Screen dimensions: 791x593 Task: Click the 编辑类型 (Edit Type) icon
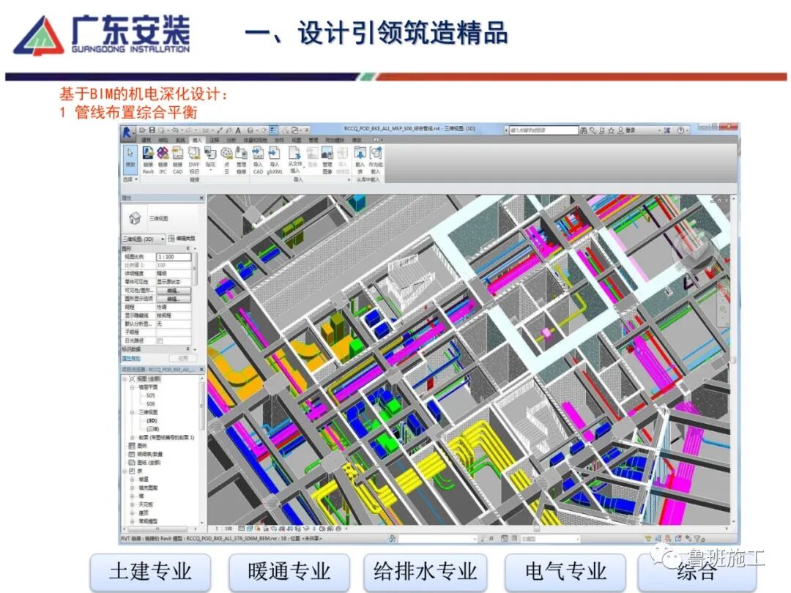(x=171, y=238)
